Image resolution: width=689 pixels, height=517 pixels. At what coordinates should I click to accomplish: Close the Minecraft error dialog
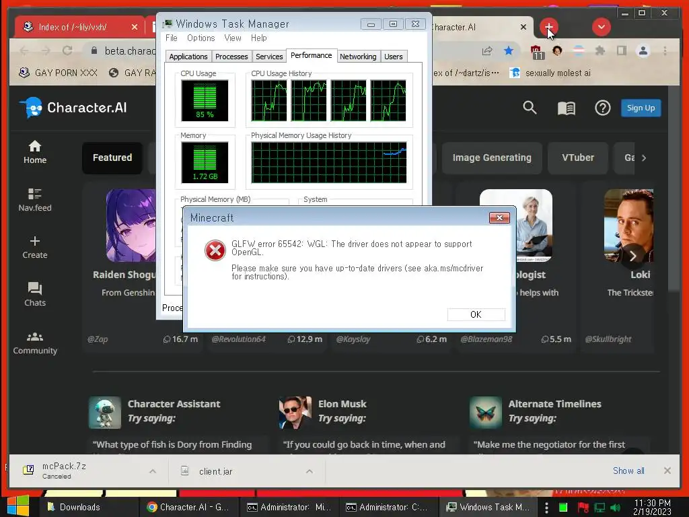[x=499, y=217]
